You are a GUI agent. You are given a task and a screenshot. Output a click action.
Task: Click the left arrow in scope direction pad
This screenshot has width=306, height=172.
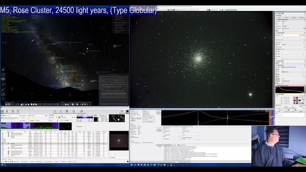295,100
